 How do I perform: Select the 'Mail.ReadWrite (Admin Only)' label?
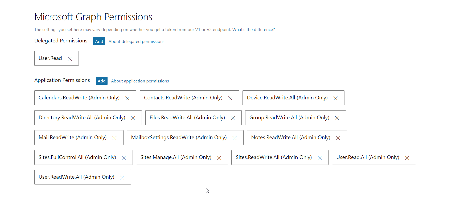tap(73, 138)
